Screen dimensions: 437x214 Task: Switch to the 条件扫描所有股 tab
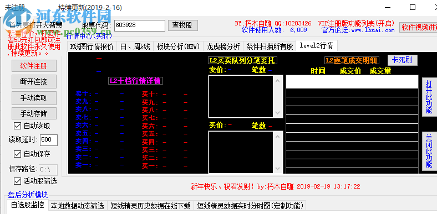(x=270, y=46)
